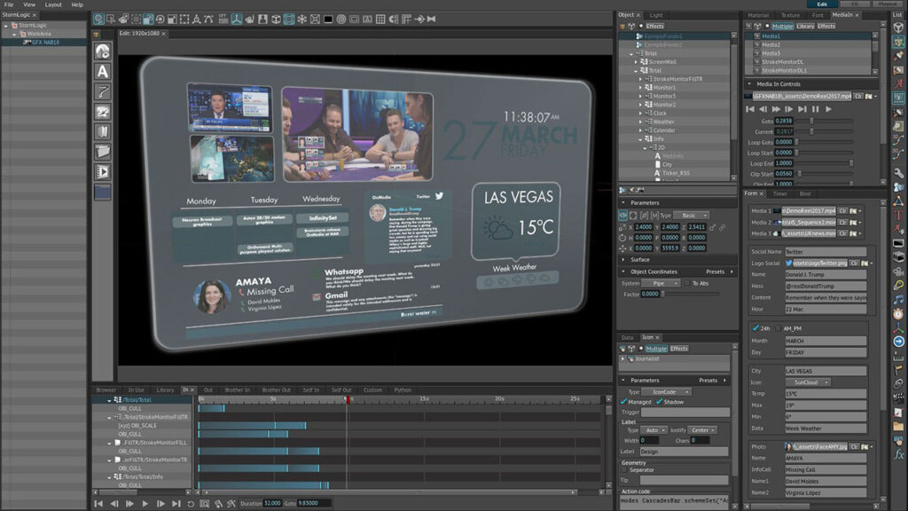
Task: Collapse the Media In Controls section
Action: click(x=748, y=84)
